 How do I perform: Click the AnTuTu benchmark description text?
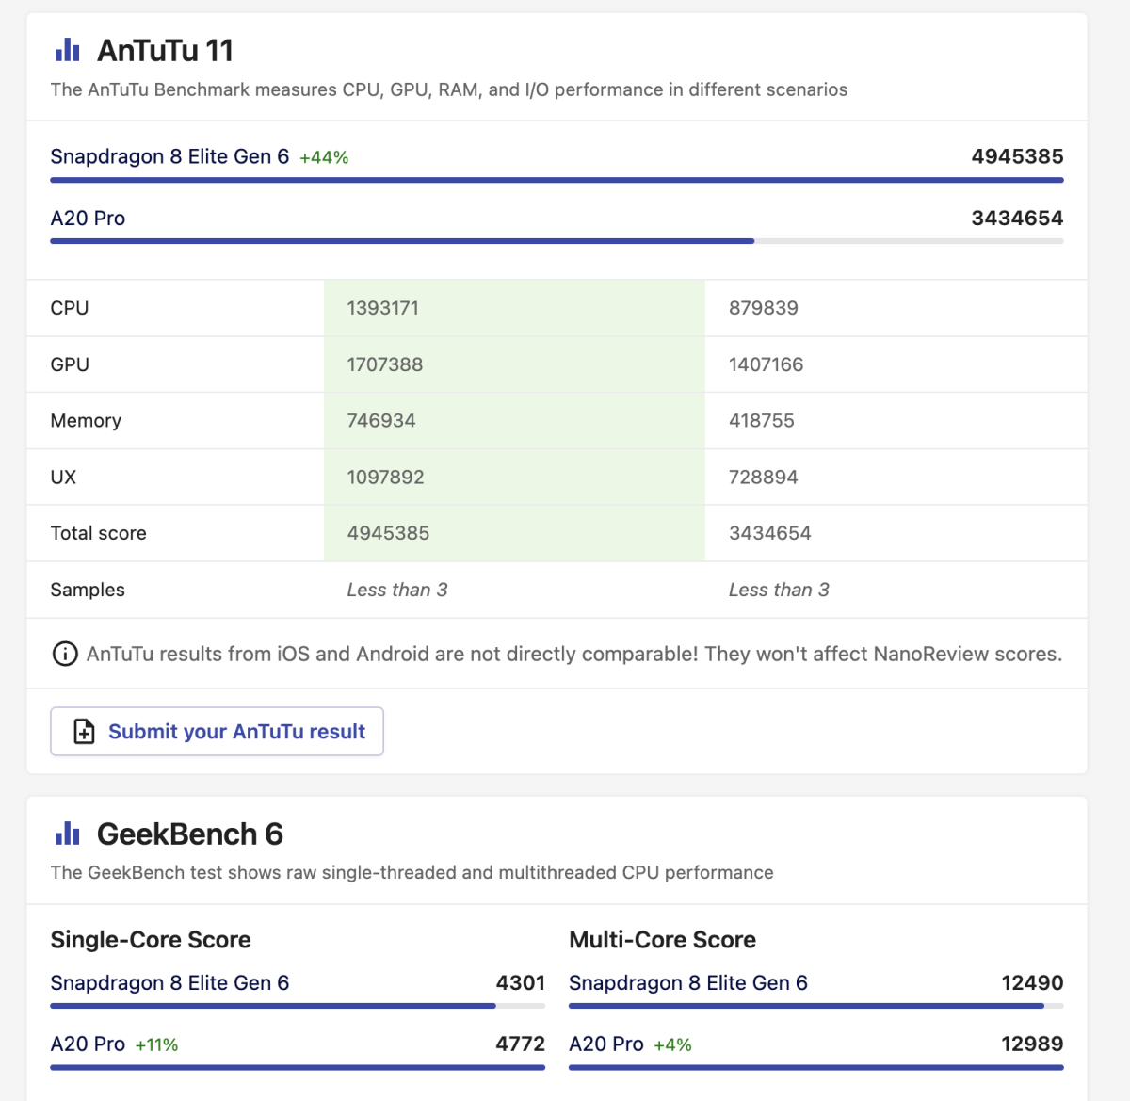pos(449,89)
